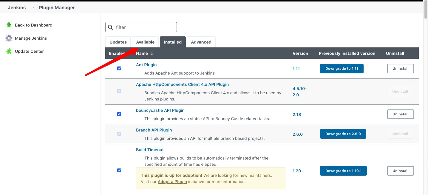Uninstall the Ant Plugin
428x195 pixels.
point(401,69)
